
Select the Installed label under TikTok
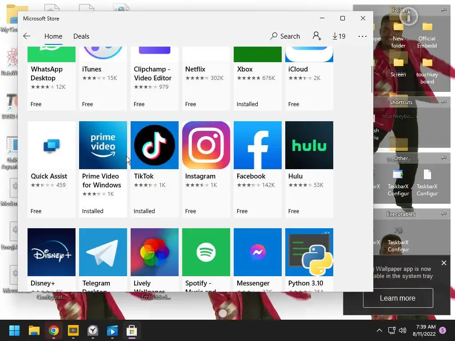tap(144, 211)
